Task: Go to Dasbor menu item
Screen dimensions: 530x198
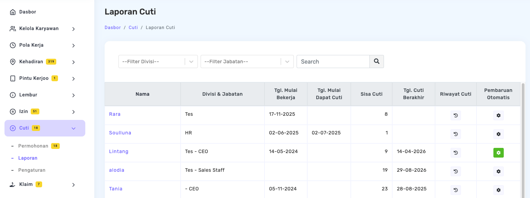Action: 28,12
